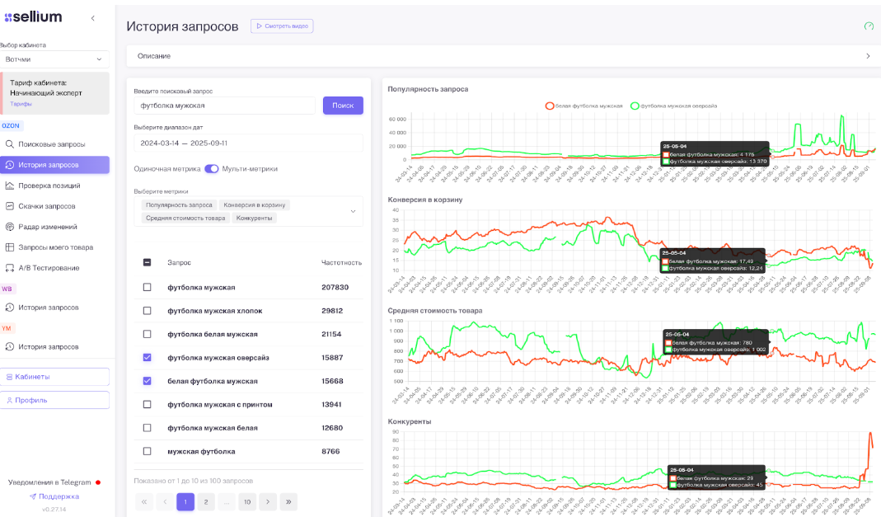
Task: Expand the metrics multiselect dropdown arrow
Action: pos(353,211)
